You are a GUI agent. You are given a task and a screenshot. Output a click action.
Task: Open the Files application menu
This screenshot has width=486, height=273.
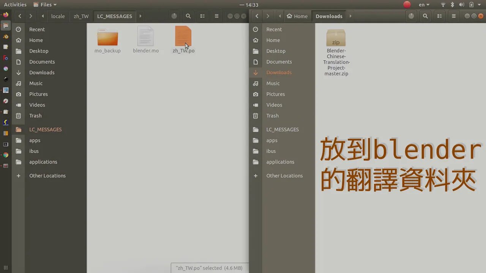pyautogui.click(x=45, y=5)
